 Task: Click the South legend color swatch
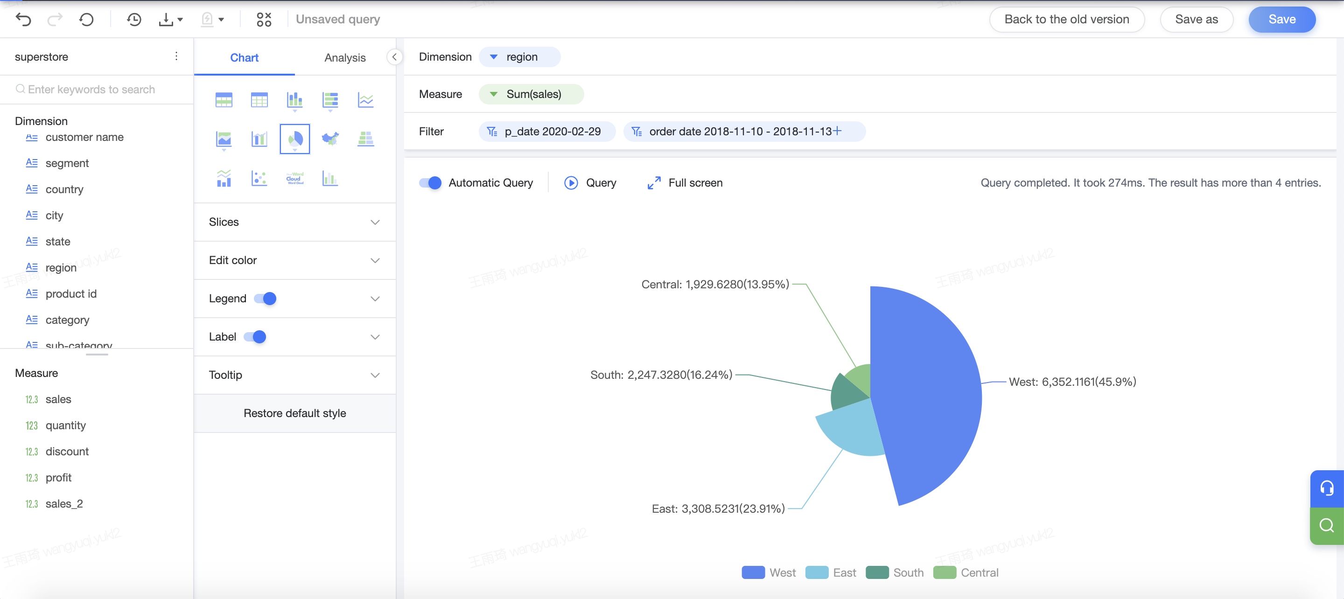coord(877,572)
